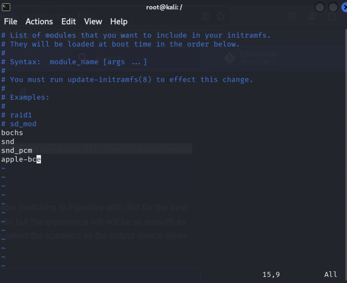The image size is (347, 283).
Task: Open the File menu
Action: [x=11, y=22]
